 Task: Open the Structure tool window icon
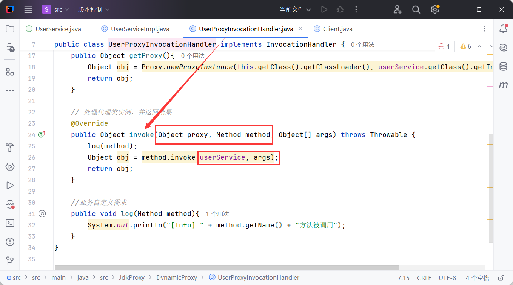click(x=10, y=72)
